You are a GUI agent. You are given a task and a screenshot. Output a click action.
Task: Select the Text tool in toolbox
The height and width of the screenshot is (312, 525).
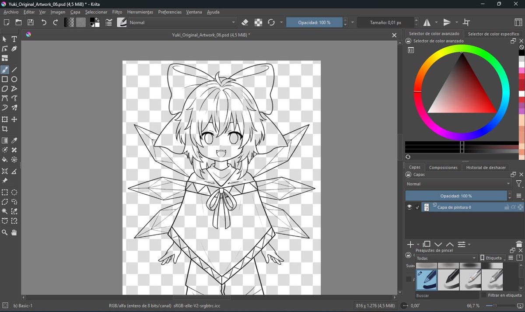tap(14, 39)
